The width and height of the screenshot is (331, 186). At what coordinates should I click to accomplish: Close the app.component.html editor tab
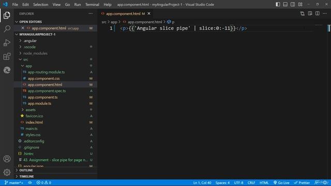(149, 13)
